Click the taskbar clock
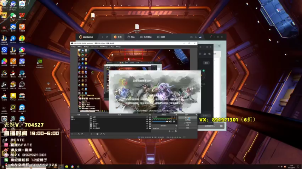302x169 pixels. pyautogui.click(x=291, y=166)
